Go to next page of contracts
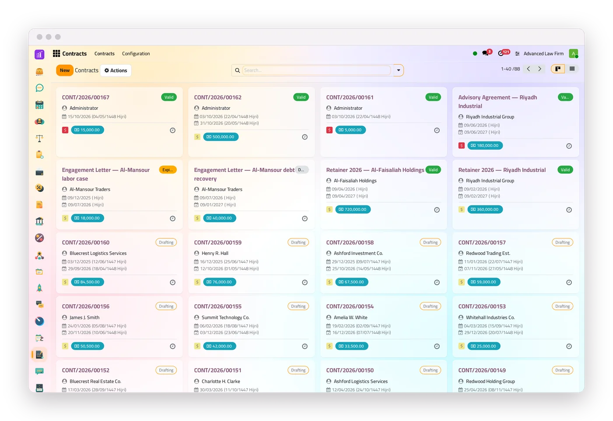This screenshot has height=421, width=613. pyautogui.click(x=539, y=69)
